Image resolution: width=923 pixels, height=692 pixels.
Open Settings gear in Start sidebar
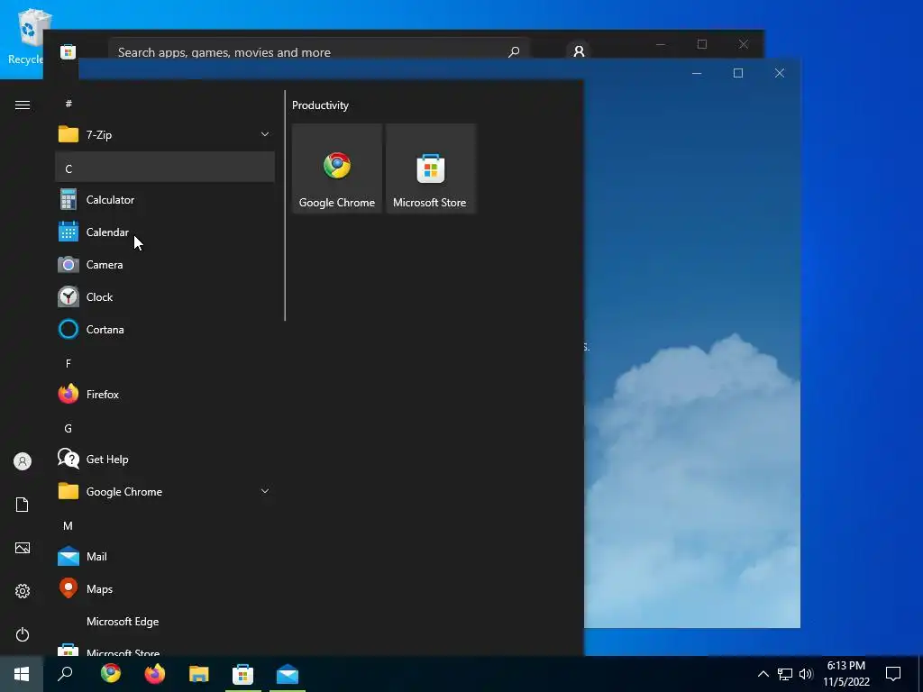click(x=23, y=591)
